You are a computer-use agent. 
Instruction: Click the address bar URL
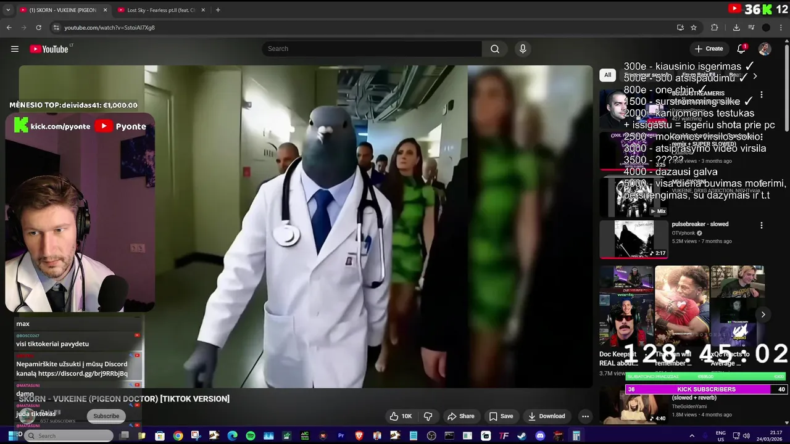(109, 28)
